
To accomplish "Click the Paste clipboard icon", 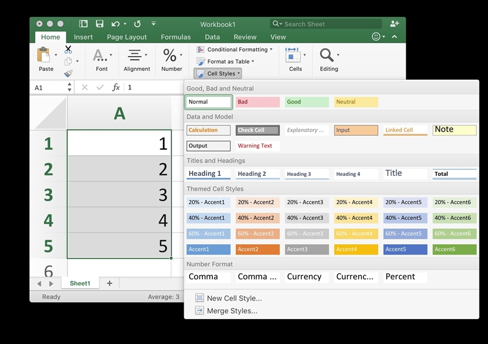I will pos(43,55).
